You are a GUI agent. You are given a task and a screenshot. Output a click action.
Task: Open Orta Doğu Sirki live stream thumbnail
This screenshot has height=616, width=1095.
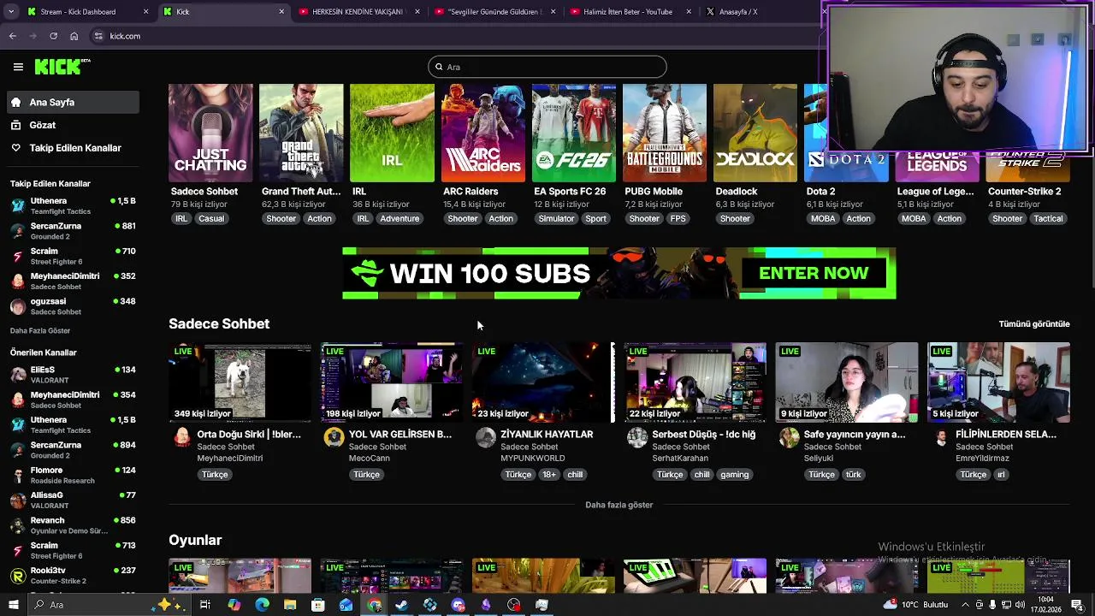click(240, 382)
